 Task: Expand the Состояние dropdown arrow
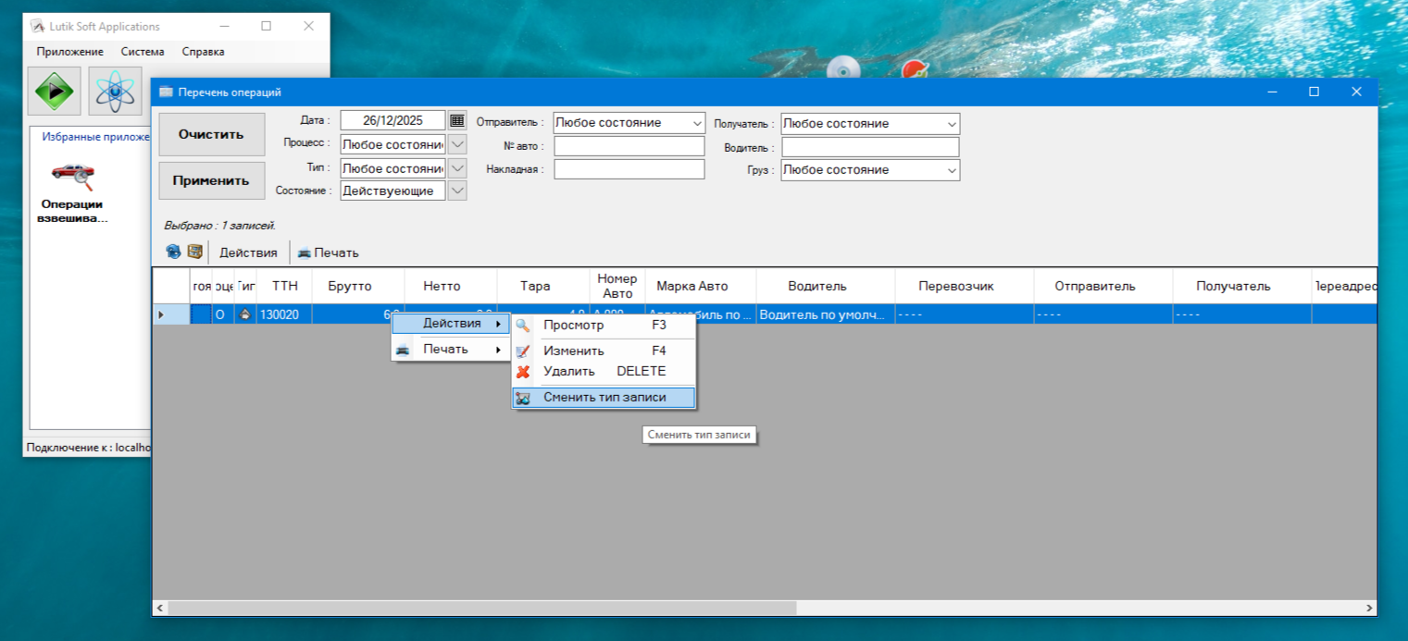457,191
